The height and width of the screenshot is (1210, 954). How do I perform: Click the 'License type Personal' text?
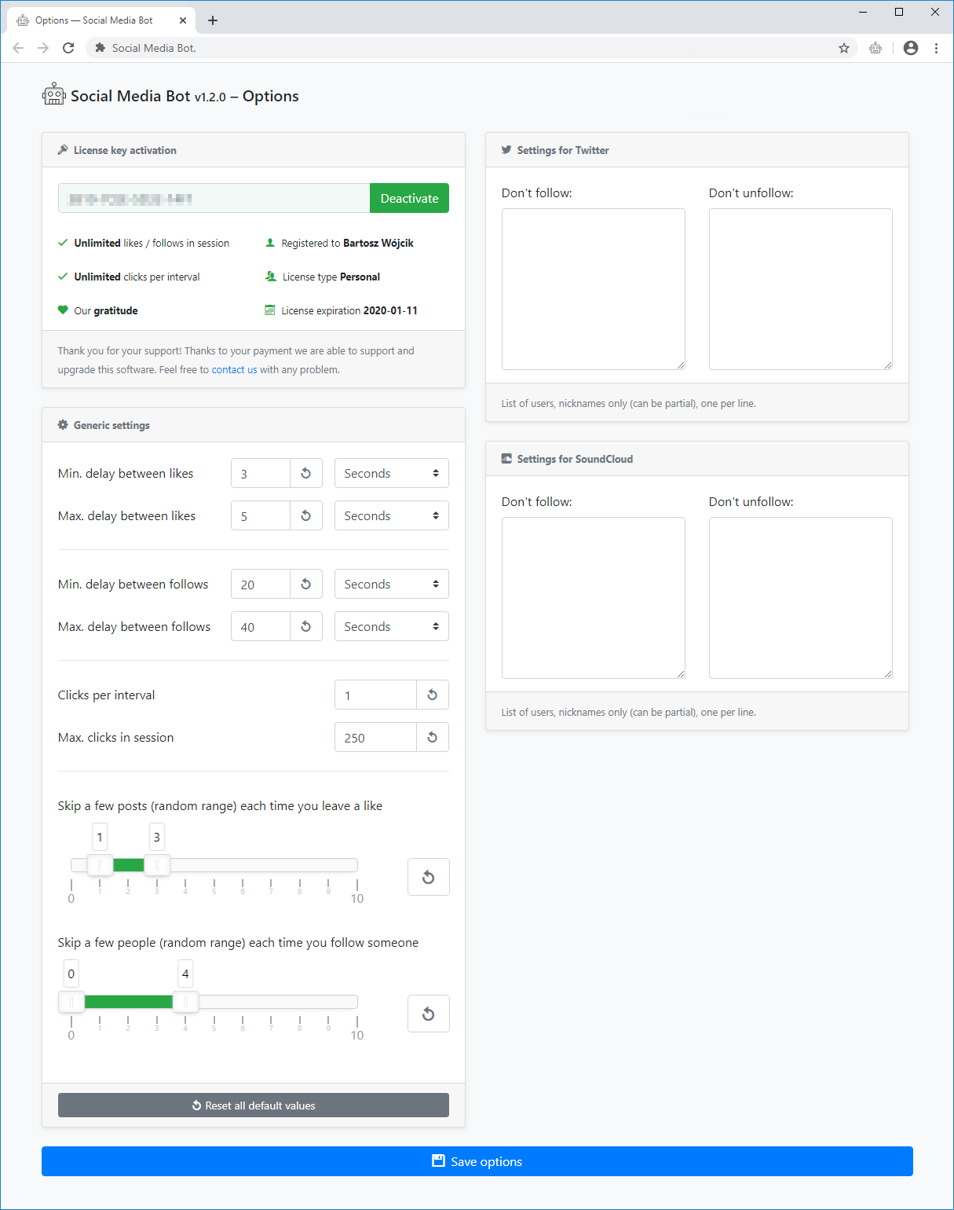(331, 277)
